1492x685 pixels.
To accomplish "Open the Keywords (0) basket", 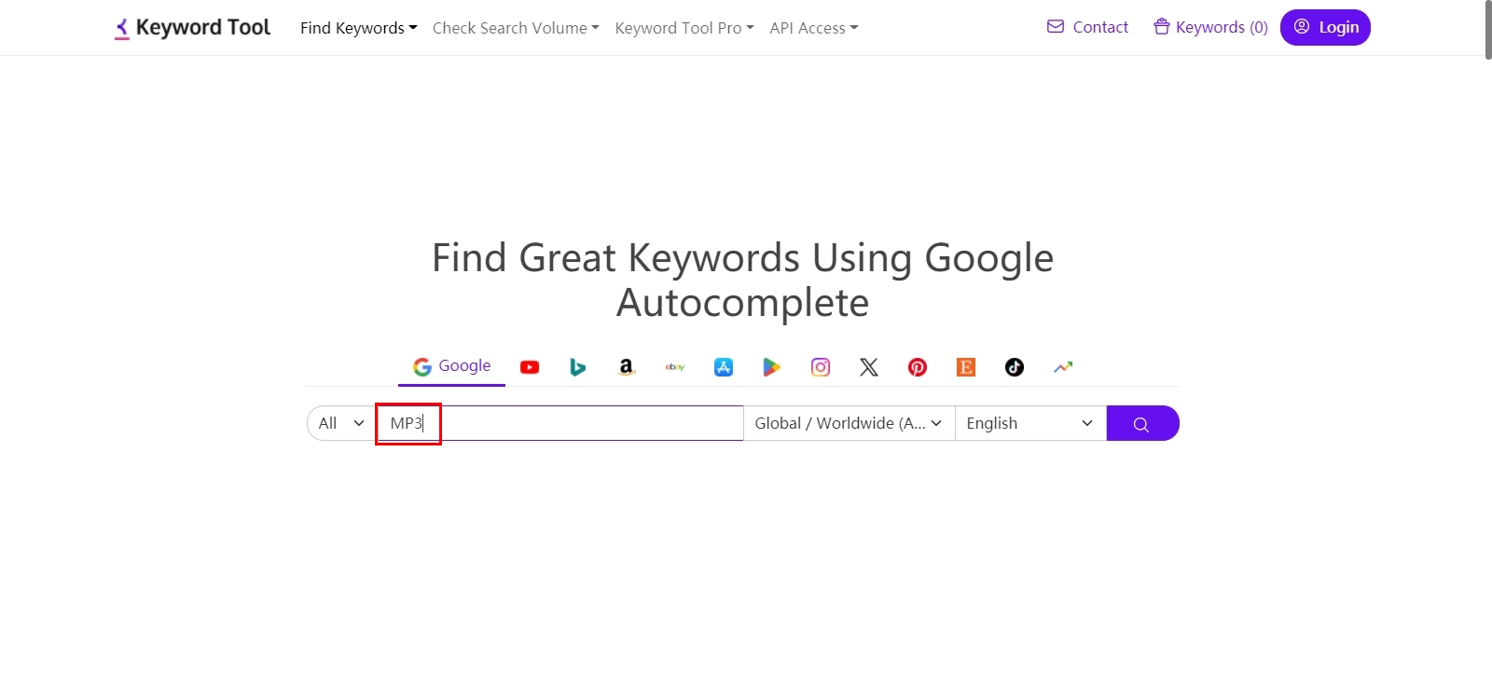I will tap(1210, 27).
